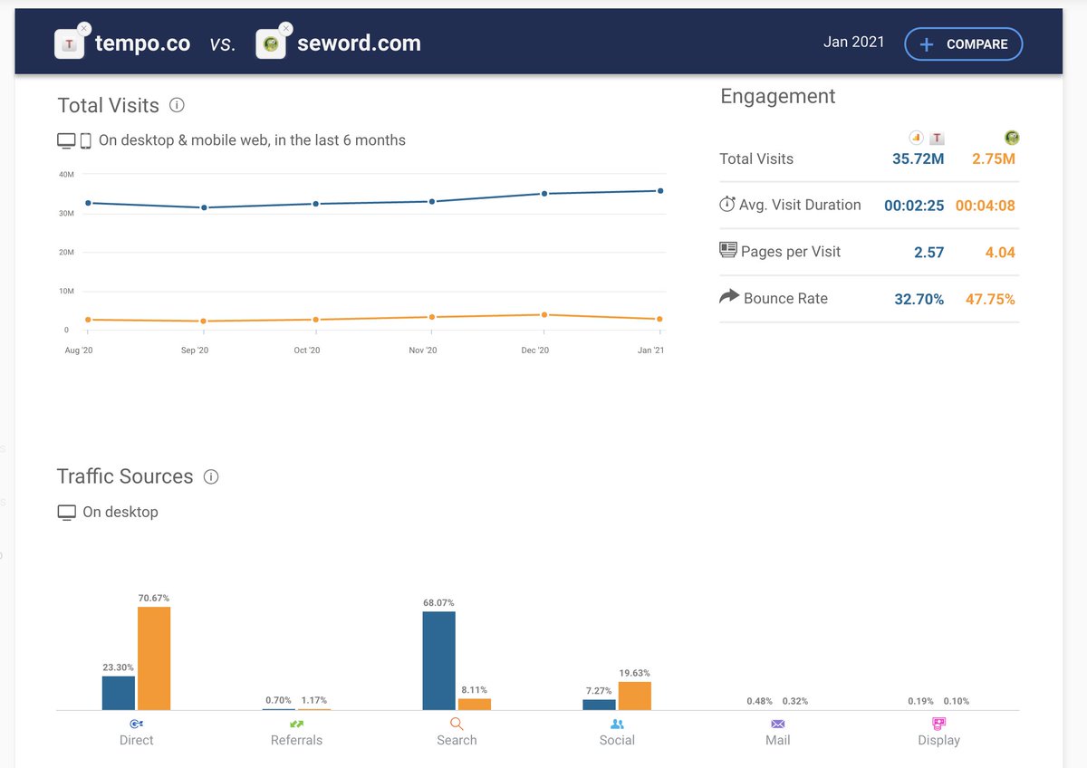Click the blue Social 7.27% bar
This screenshot has height=768, width=1087.
pyautogui.click(x=599, y=705)
